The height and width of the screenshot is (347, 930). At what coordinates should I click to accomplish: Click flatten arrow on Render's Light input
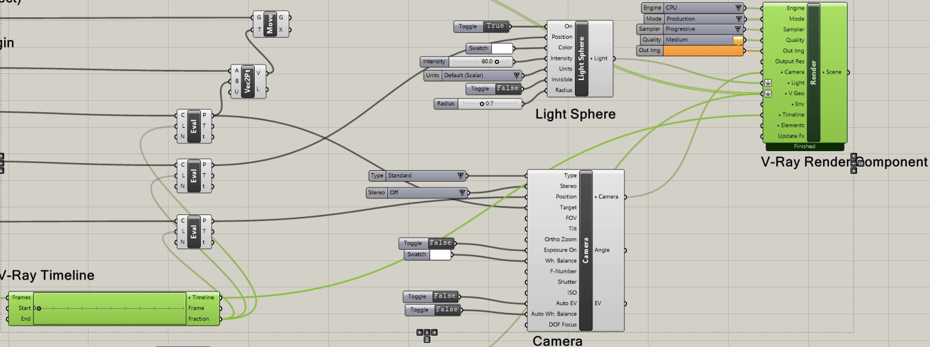768,83
